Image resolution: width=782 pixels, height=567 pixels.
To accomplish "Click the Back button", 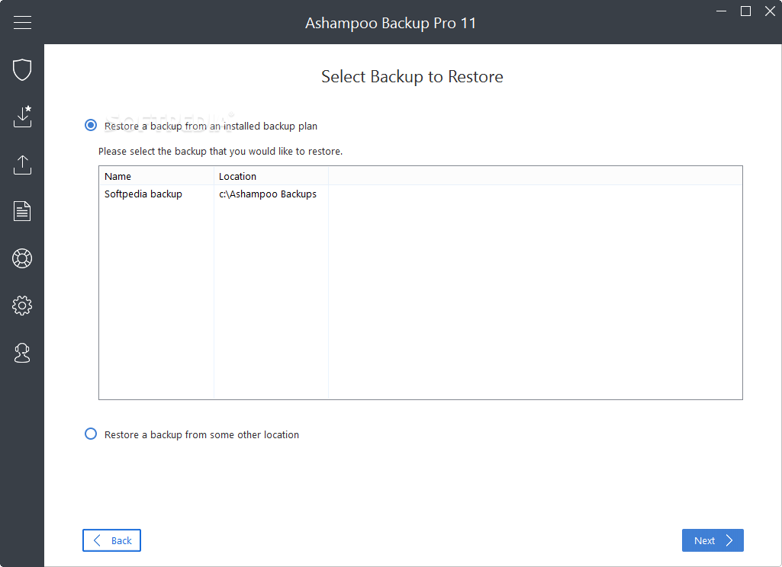I will 111,540.
